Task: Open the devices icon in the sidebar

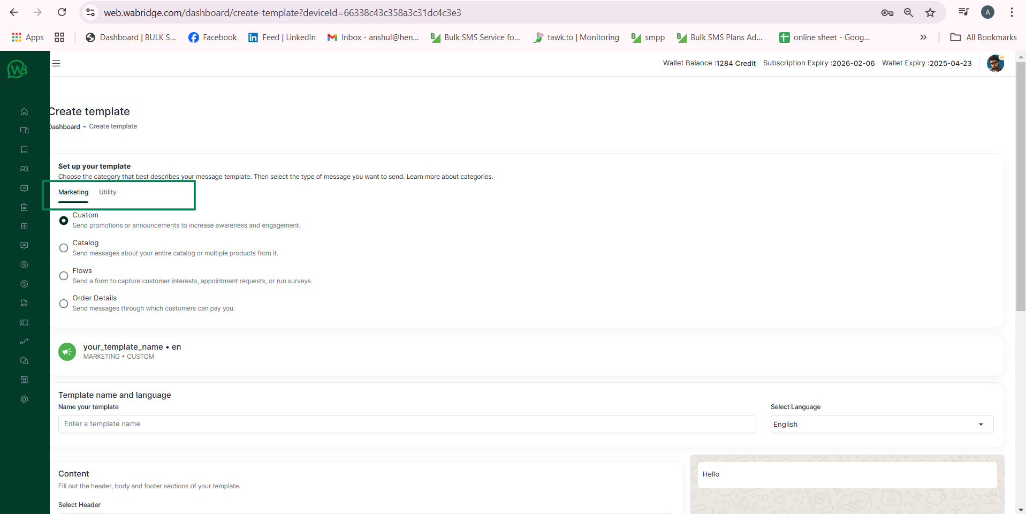Action: 24,130
